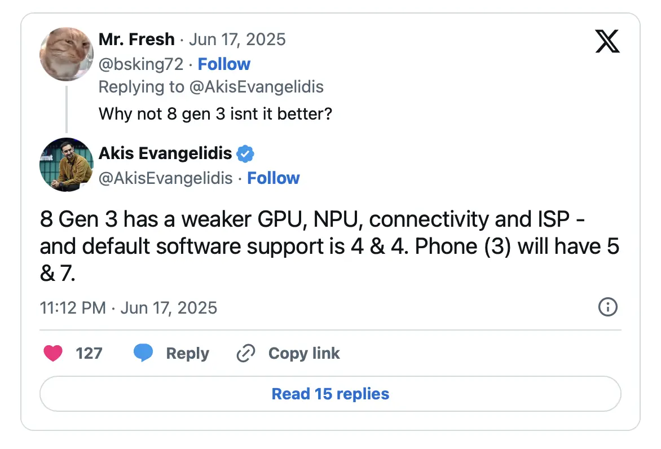Click the blue reply bubble icon
Screen dimensions: 661x449
point(143,354)
